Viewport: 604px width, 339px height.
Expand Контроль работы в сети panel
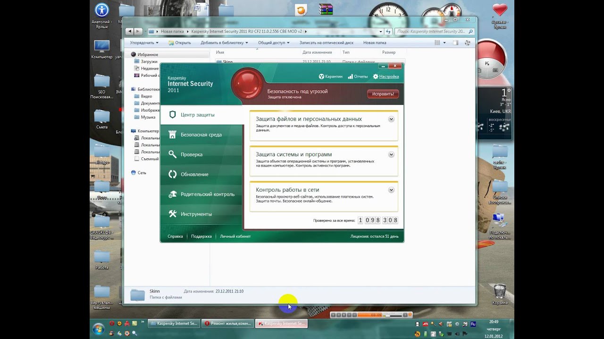click(391, 190)
